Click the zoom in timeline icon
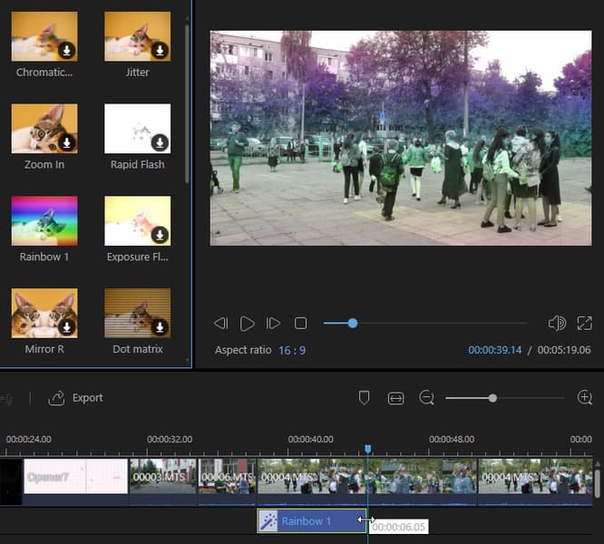 click(x=585, y=397)
